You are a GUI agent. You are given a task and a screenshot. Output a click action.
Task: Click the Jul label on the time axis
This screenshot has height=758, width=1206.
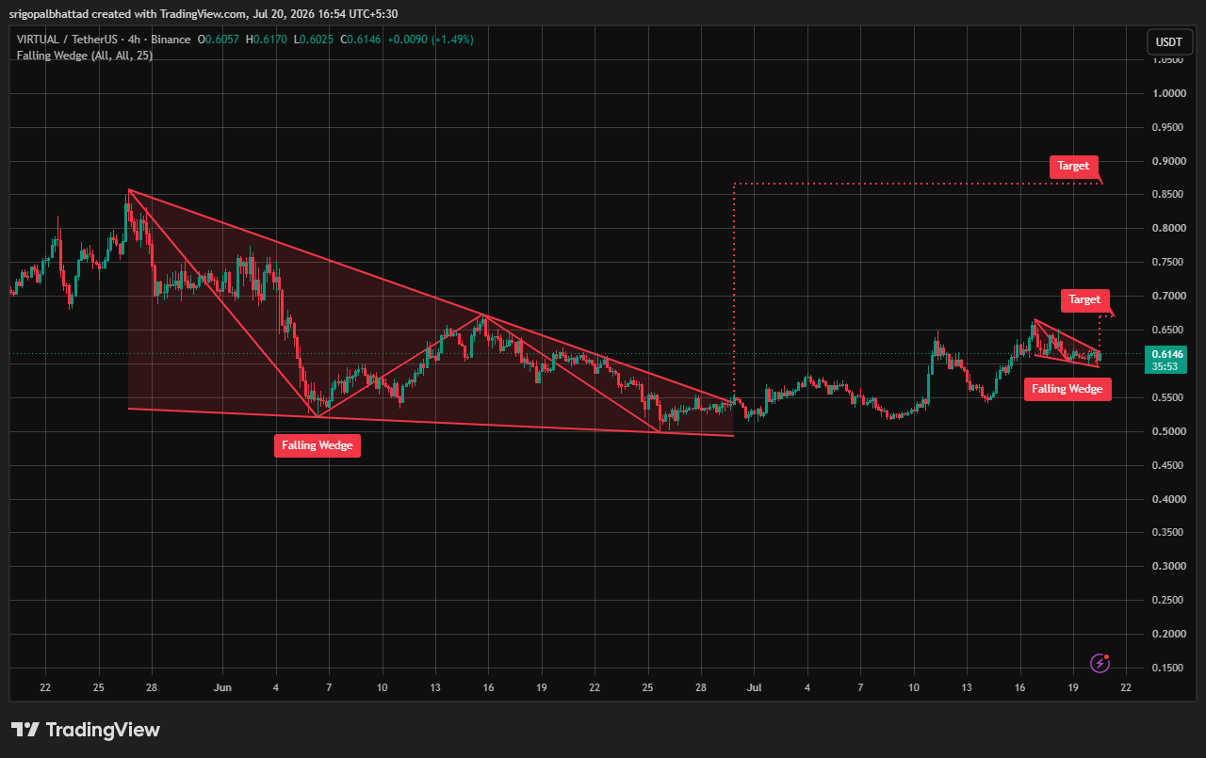[x=754, y=687]
